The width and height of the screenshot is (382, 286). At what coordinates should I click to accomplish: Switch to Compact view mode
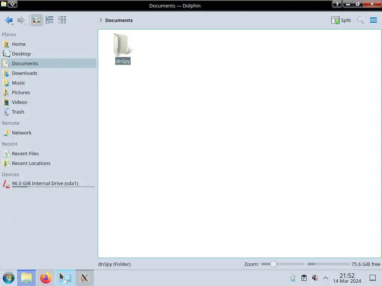tap(50, 20)
